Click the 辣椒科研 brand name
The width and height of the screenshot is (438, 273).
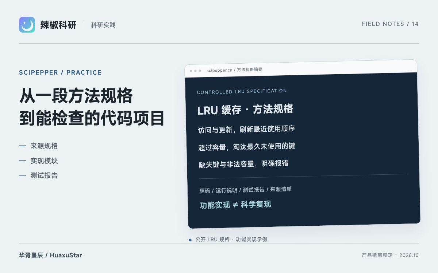pyautogui.click(x=58, y=25)
